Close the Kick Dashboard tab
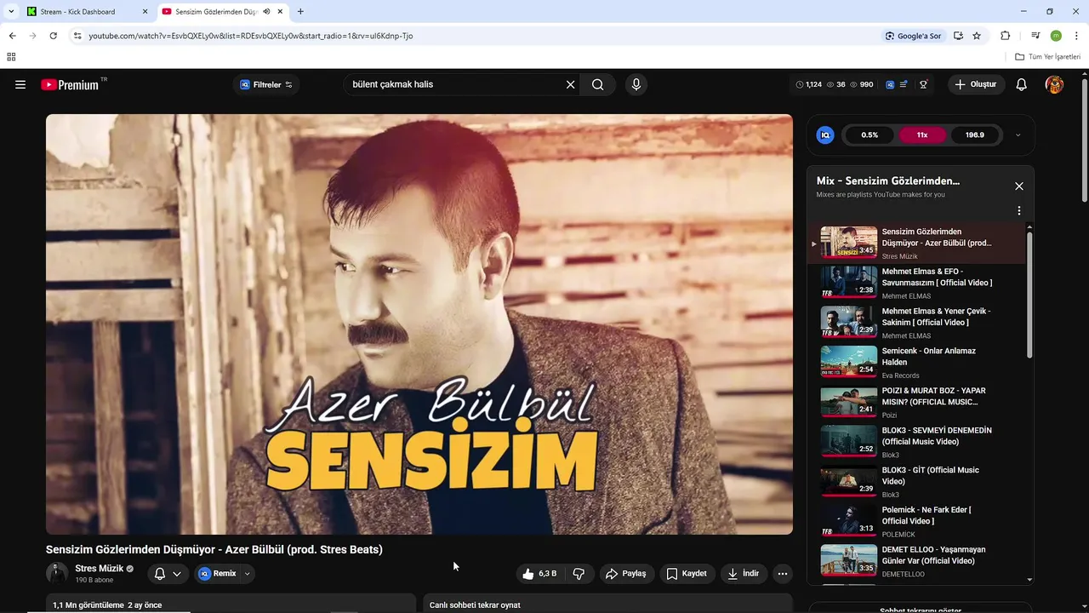This screenshot has width=1089, height=613. coord(145,12)
